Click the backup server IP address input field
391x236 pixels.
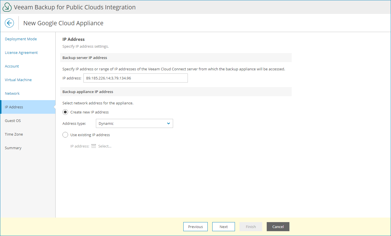point(135,78)
